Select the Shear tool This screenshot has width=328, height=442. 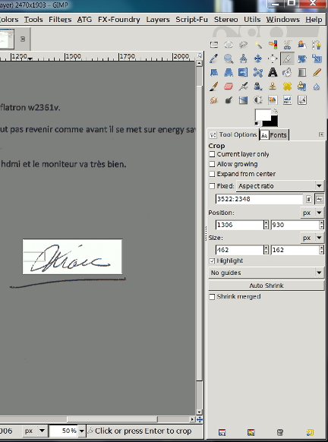click(214, 72)
